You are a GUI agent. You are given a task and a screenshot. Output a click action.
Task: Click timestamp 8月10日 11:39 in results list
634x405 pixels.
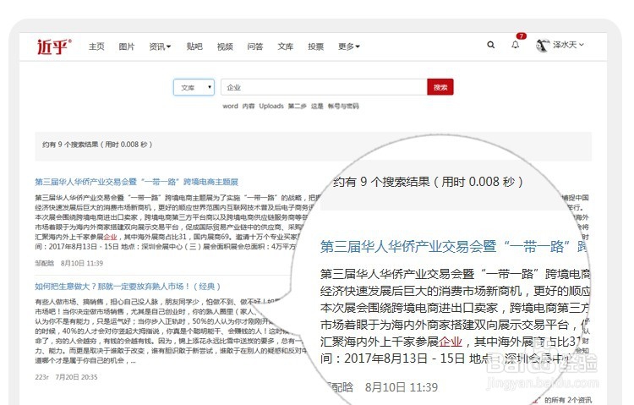(82, 264)
